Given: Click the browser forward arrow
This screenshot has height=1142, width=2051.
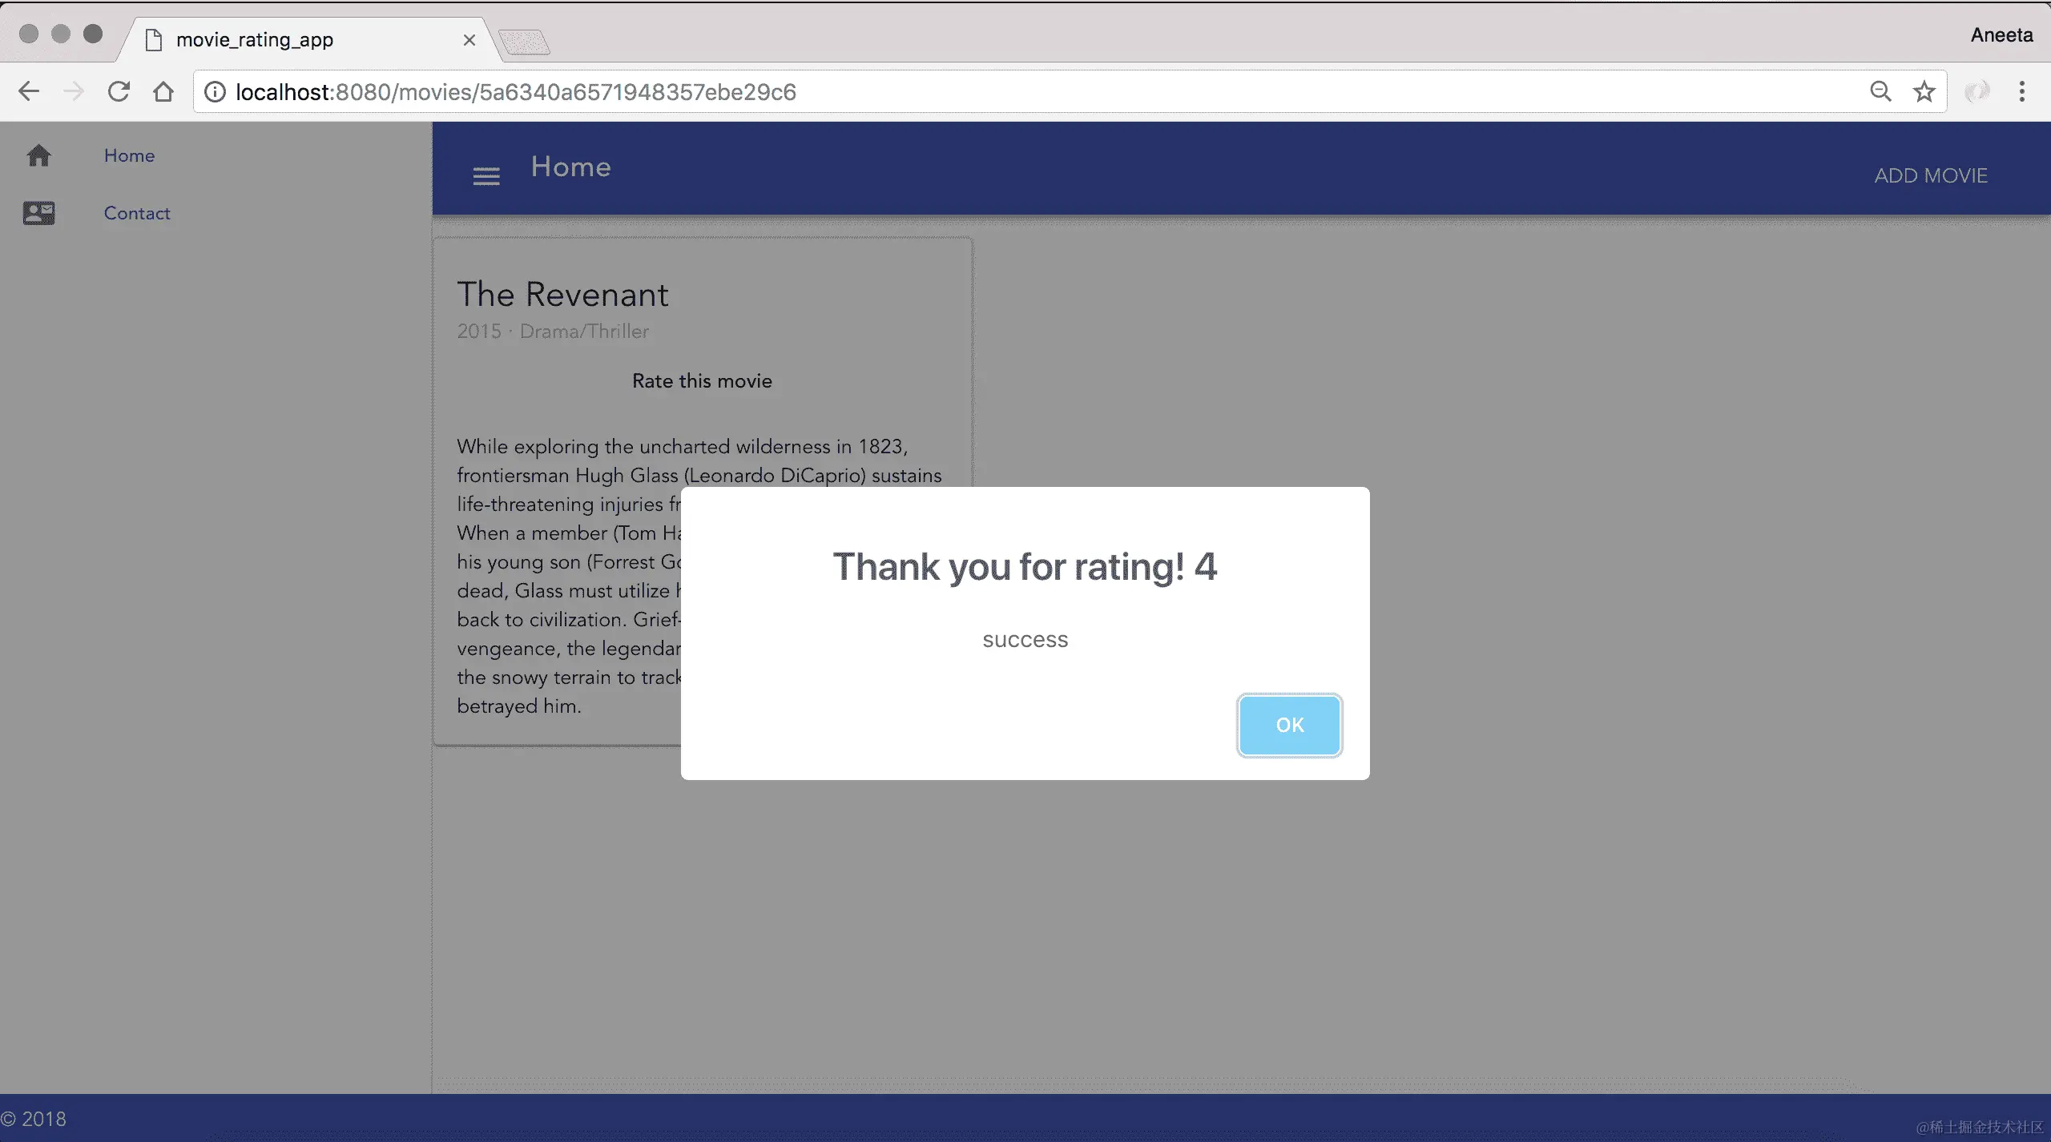Looking at the screenshot, I should (74, 91).
